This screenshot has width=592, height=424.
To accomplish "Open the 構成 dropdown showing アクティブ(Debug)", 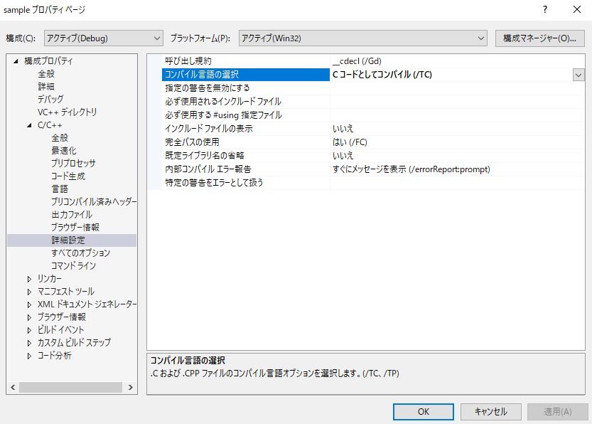I will coord(158,36).
